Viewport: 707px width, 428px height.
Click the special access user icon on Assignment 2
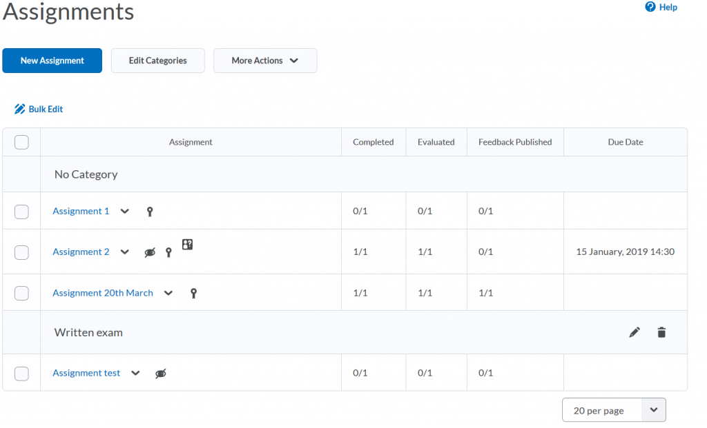coord(186,245)
